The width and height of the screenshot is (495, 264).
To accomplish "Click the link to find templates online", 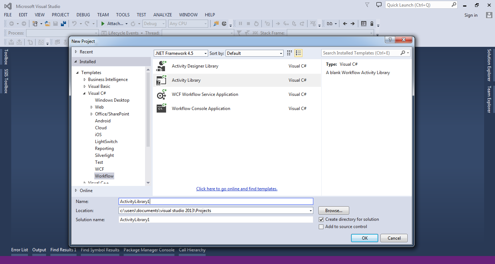I will (x=236, y=188).
